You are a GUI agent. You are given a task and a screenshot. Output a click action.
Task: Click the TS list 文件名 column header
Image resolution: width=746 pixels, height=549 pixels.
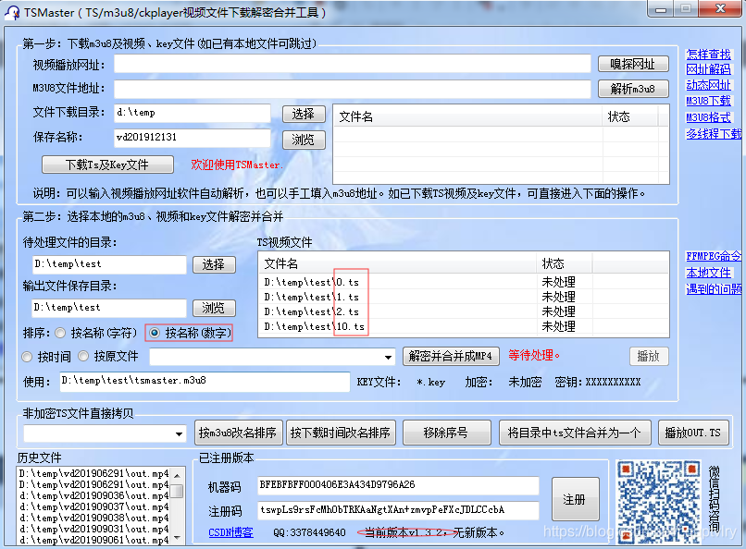click(398, 263)
